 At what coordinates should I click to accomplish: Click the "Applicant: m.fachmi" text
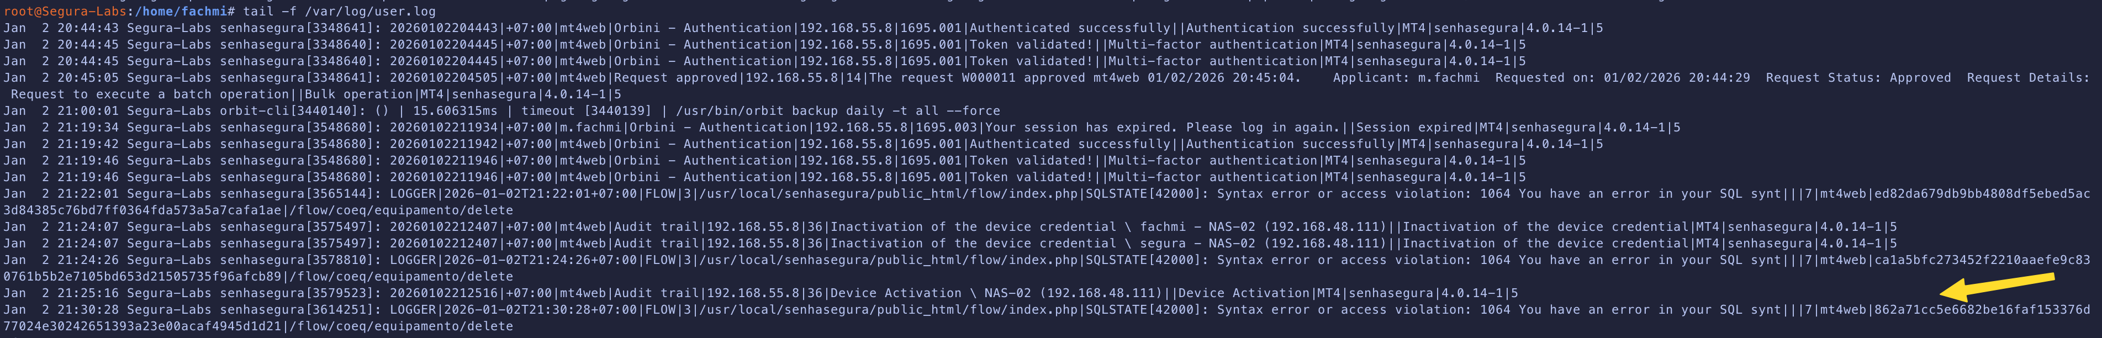click(x=1406, y=77)
